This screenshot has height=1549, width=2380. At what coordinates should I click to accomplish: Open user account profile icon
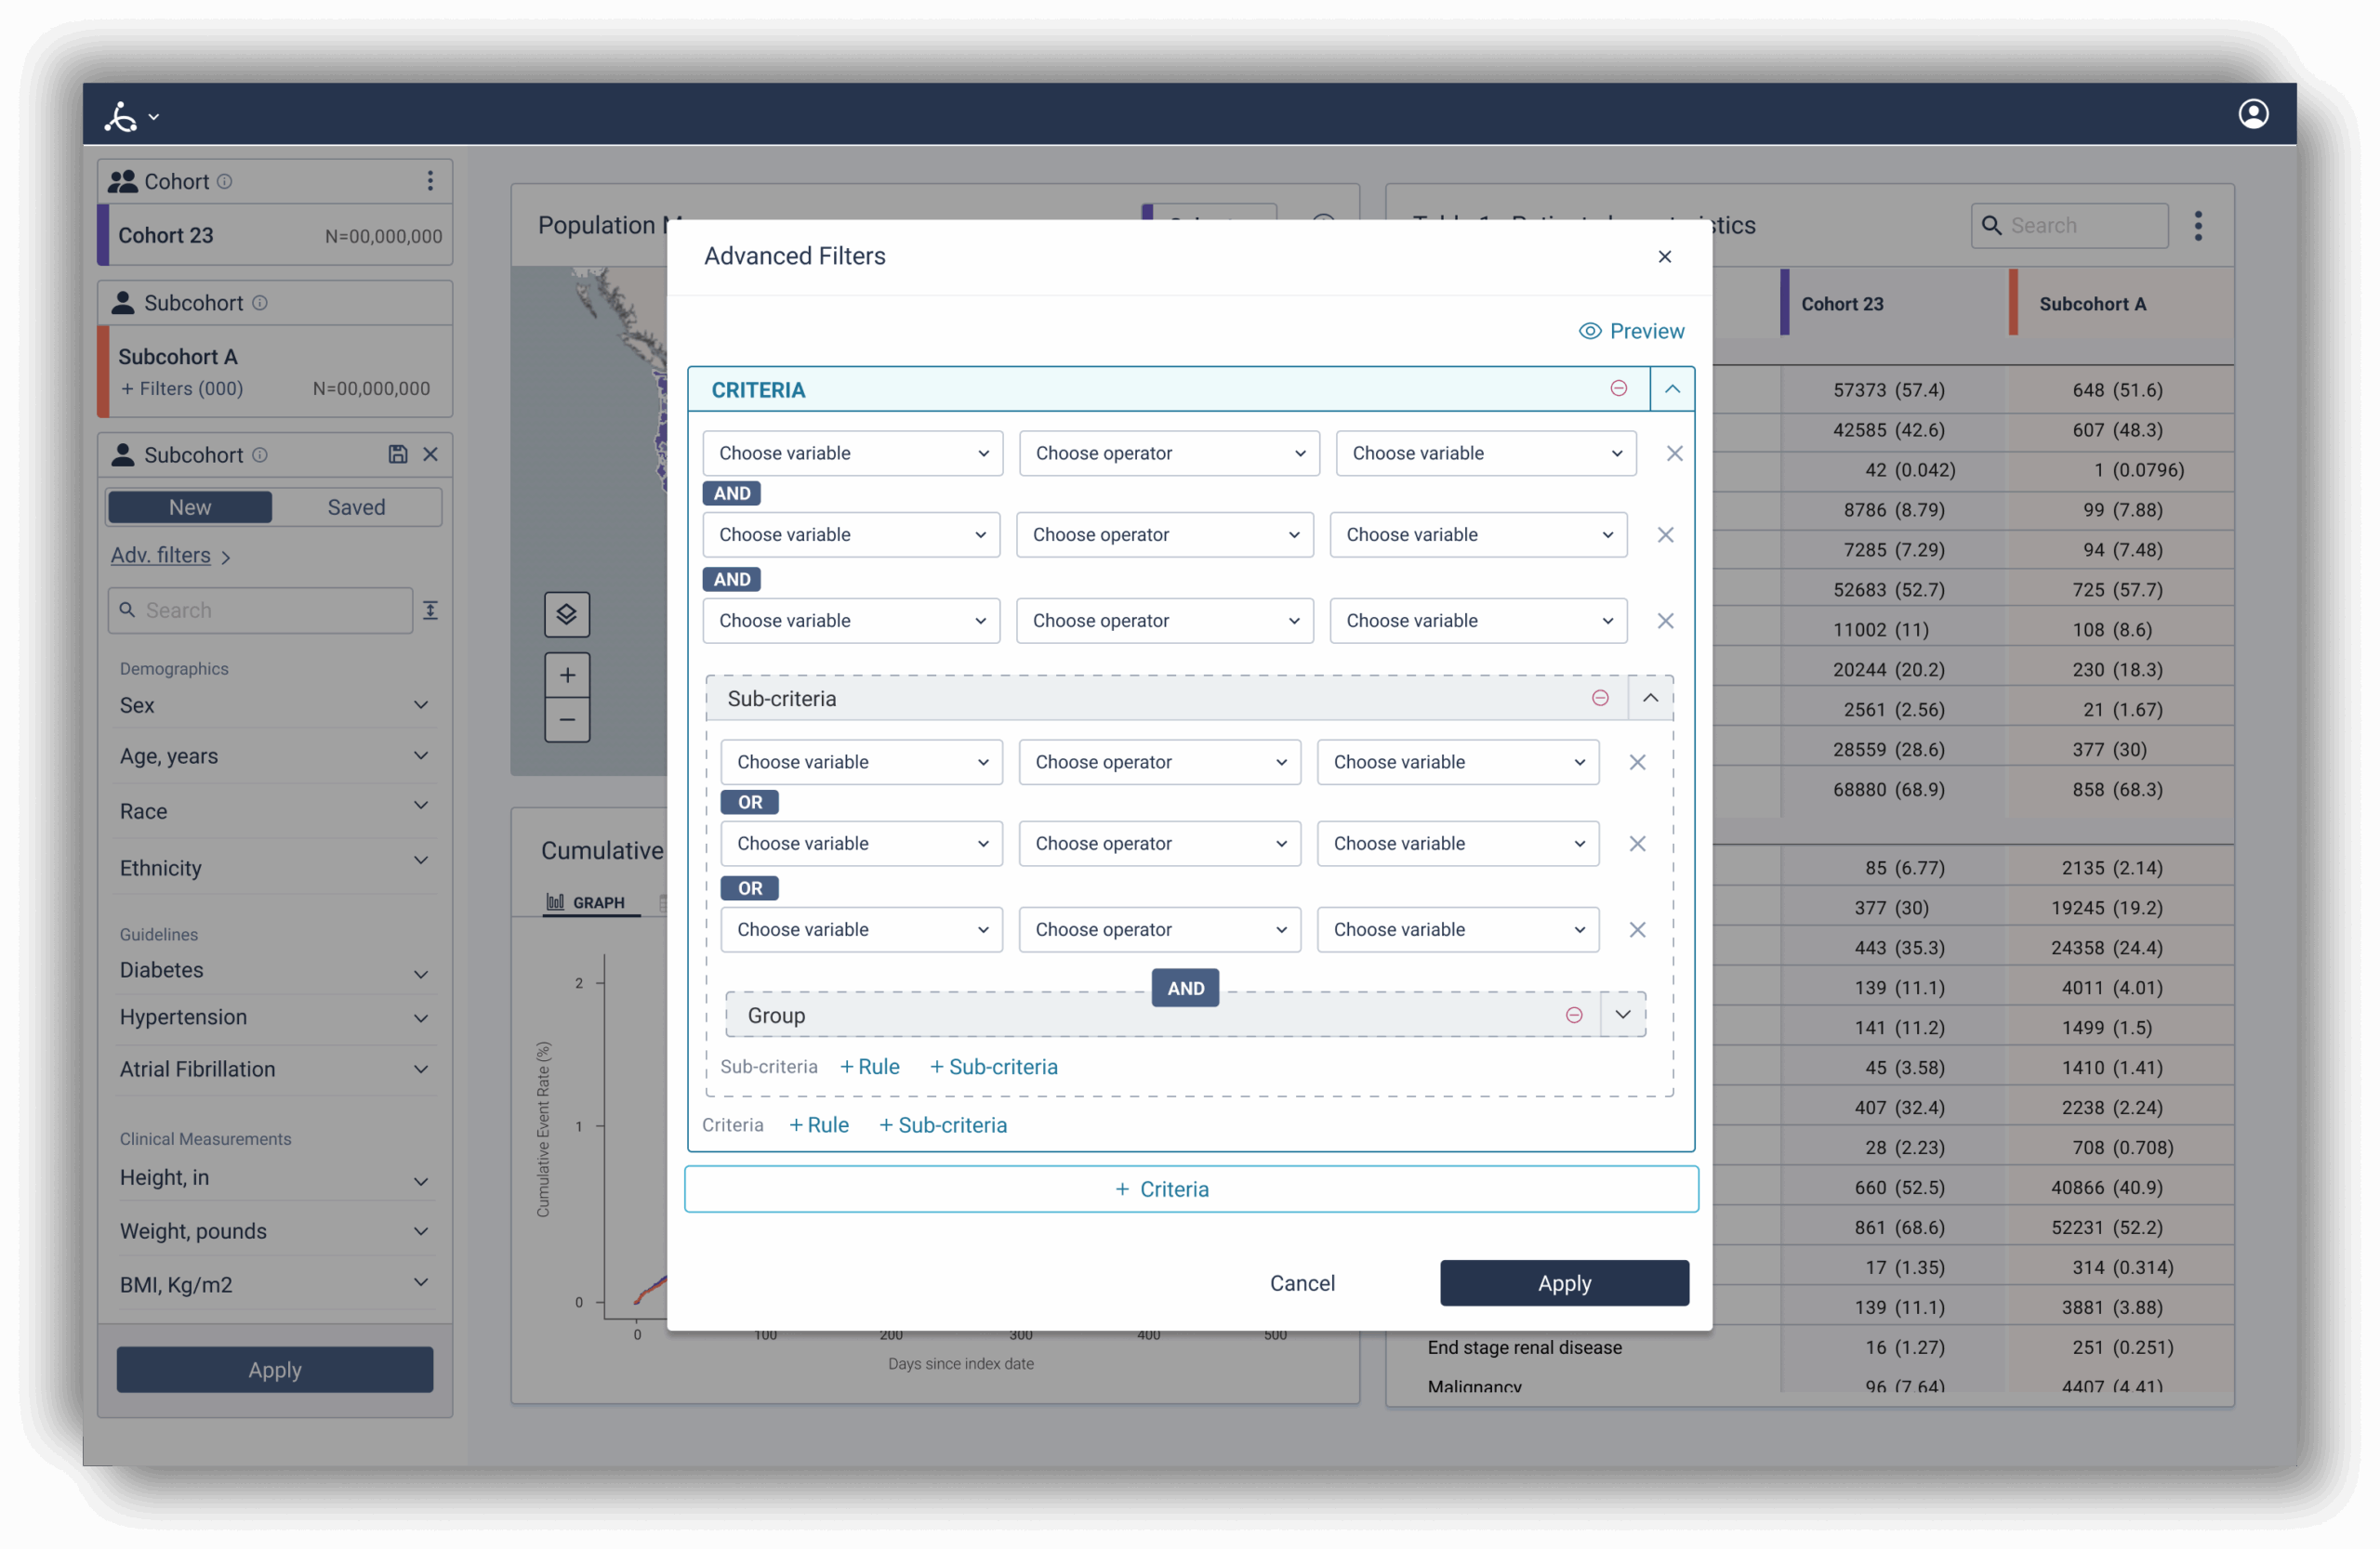2252,114
